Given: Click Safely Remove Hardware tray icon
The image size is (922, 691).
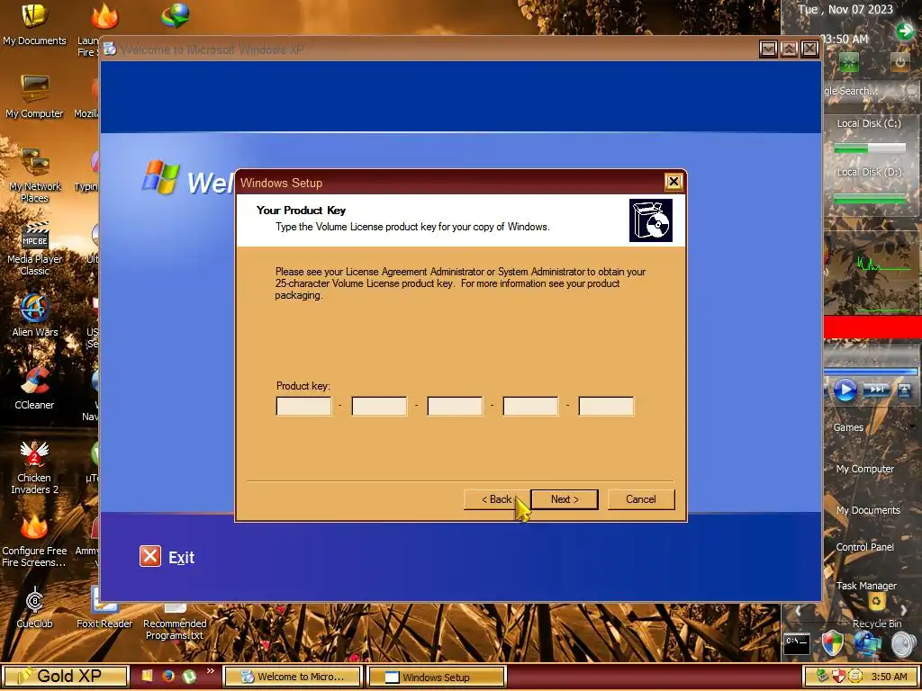Looking at the screenshot, I should tap(822, 677).
